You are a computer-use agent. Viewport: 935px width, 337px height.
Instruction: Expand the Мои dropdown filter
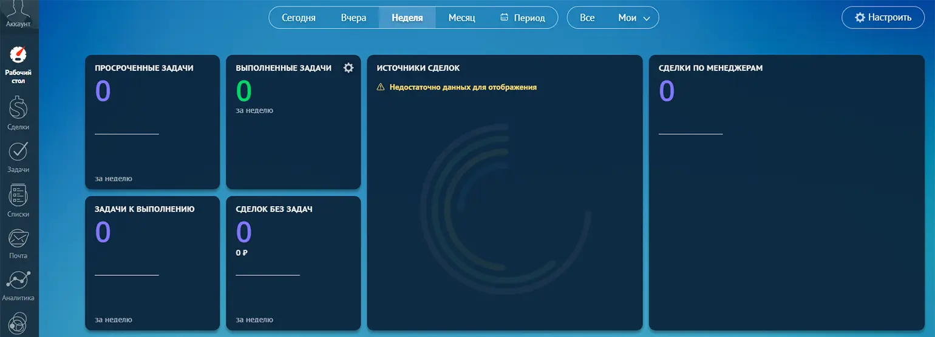pos(634,18)
